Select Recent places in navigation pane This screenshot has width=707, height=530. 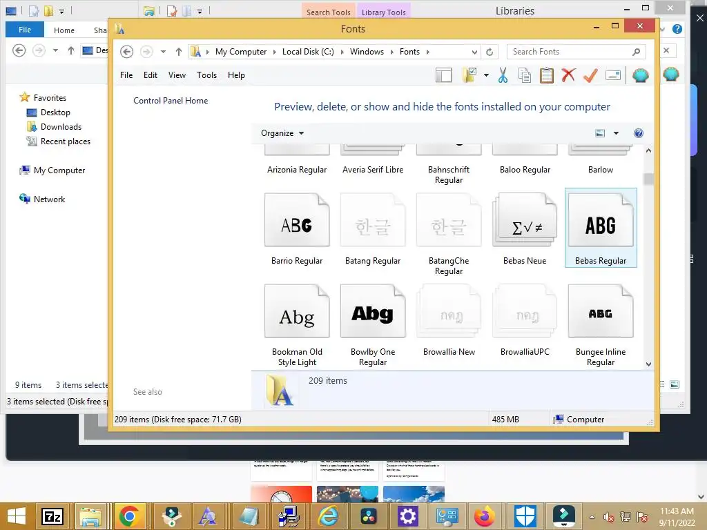(66, 141)
